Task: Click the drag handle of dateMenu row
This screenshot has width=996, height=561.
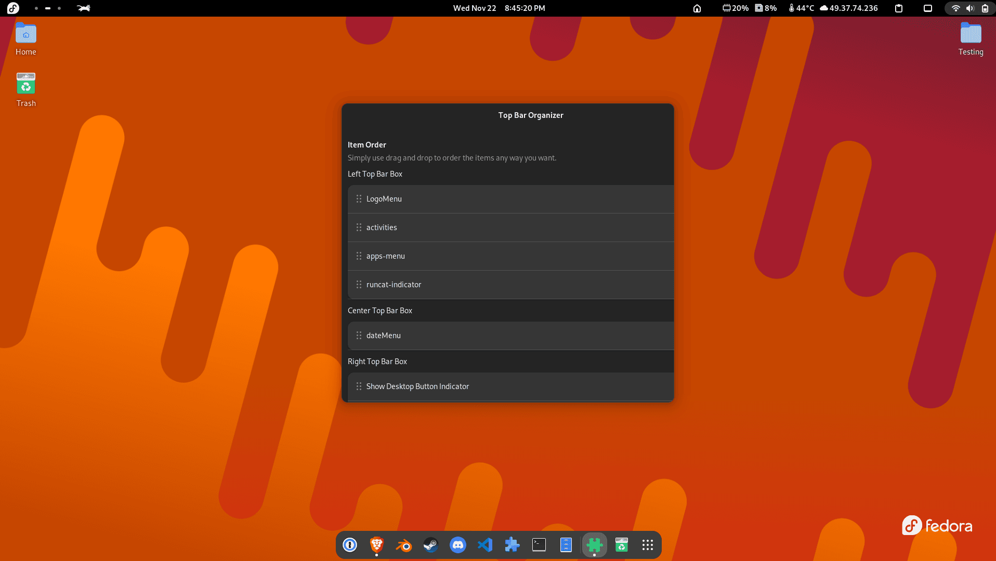Action: (359, 336)
